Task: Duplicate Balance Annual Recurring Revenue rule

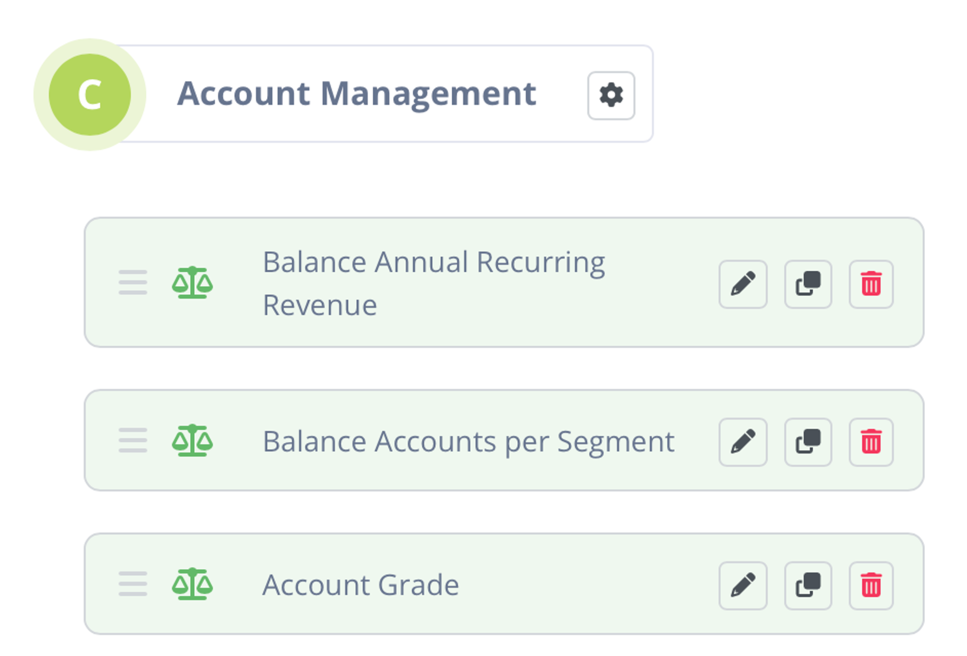Action: coord(808,284)
